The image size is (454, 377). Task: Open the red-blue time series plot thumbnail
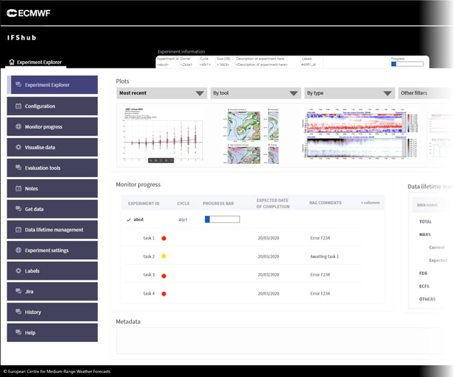point(361,134)
